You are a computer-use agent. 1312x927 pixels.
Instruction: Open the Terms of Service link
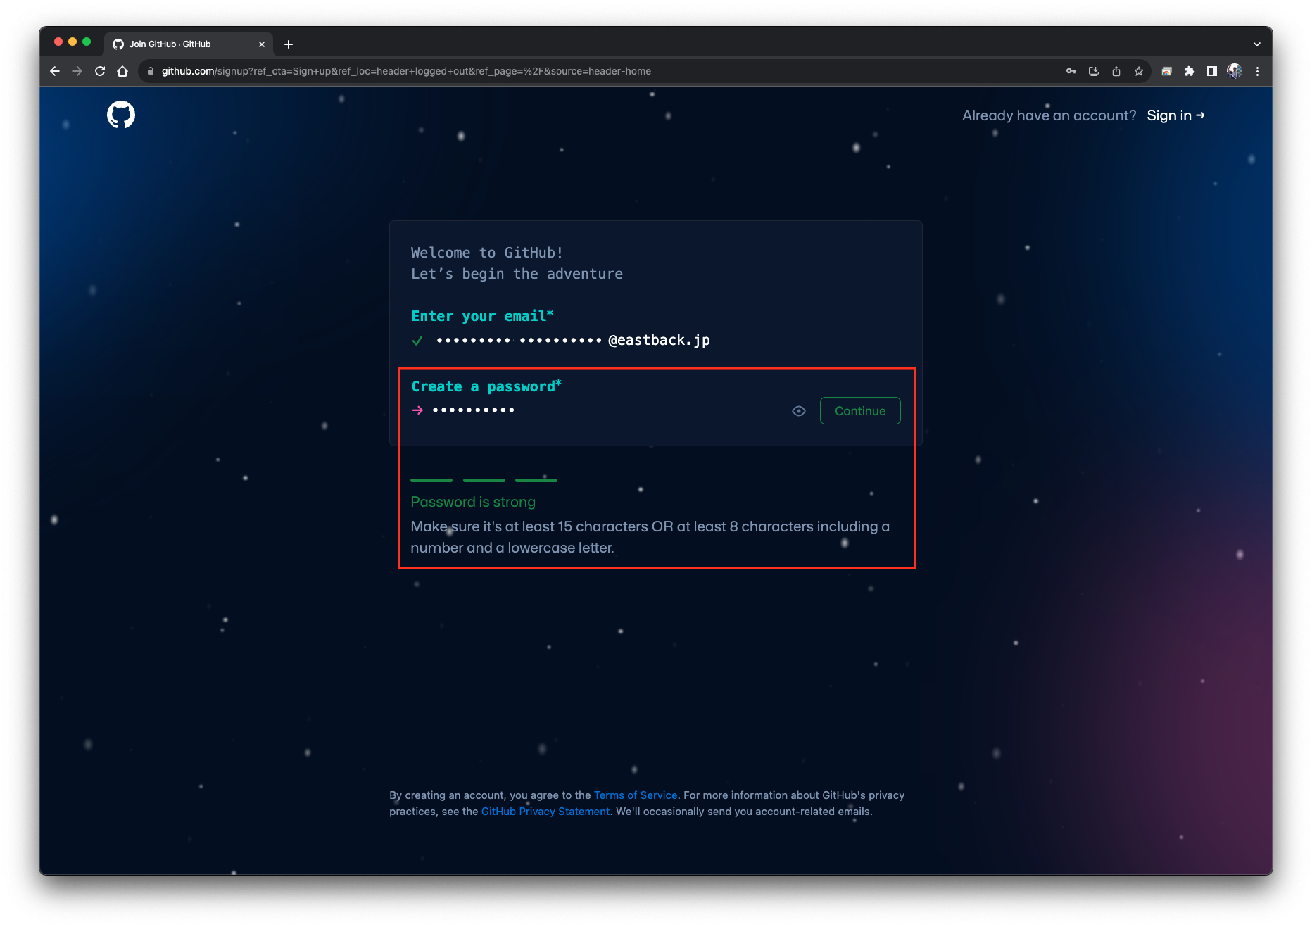tap(636, 795)
